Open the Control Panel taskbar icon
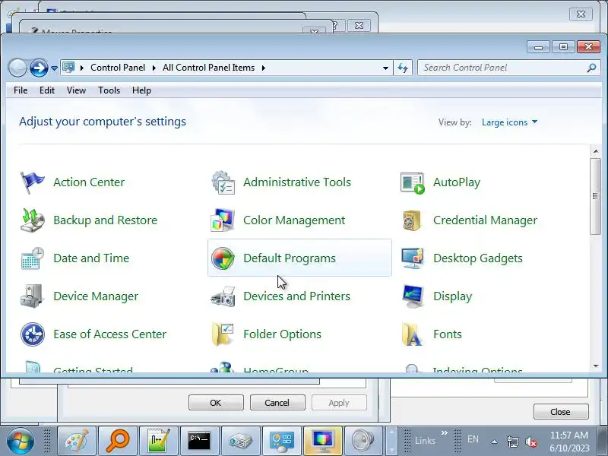The image size is (608, 456). coord(281,441)
